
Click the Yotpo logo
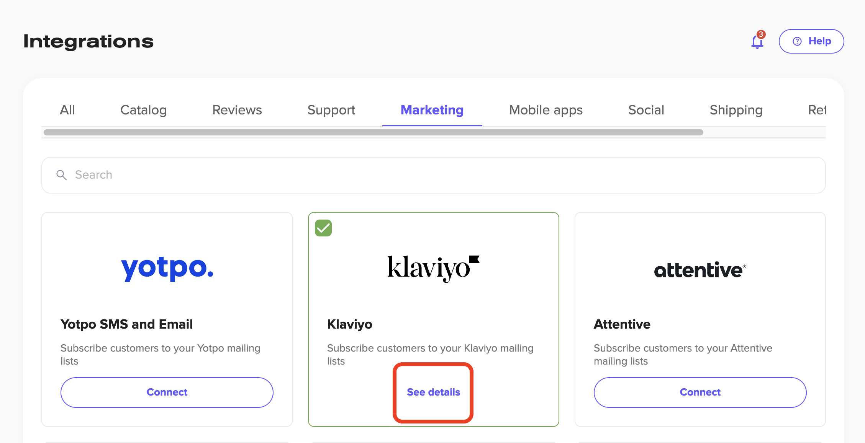pos(167,269)
